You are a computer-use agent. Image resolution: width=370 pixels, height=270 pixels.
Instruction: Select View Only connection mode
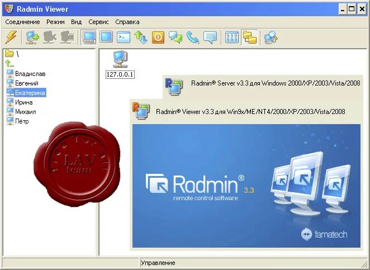coord(106,37)
